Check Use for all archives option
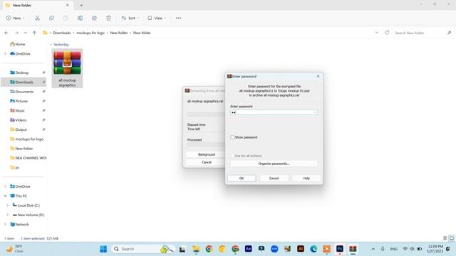This screenshot has height=256, width=456. (x=232, y=156)
